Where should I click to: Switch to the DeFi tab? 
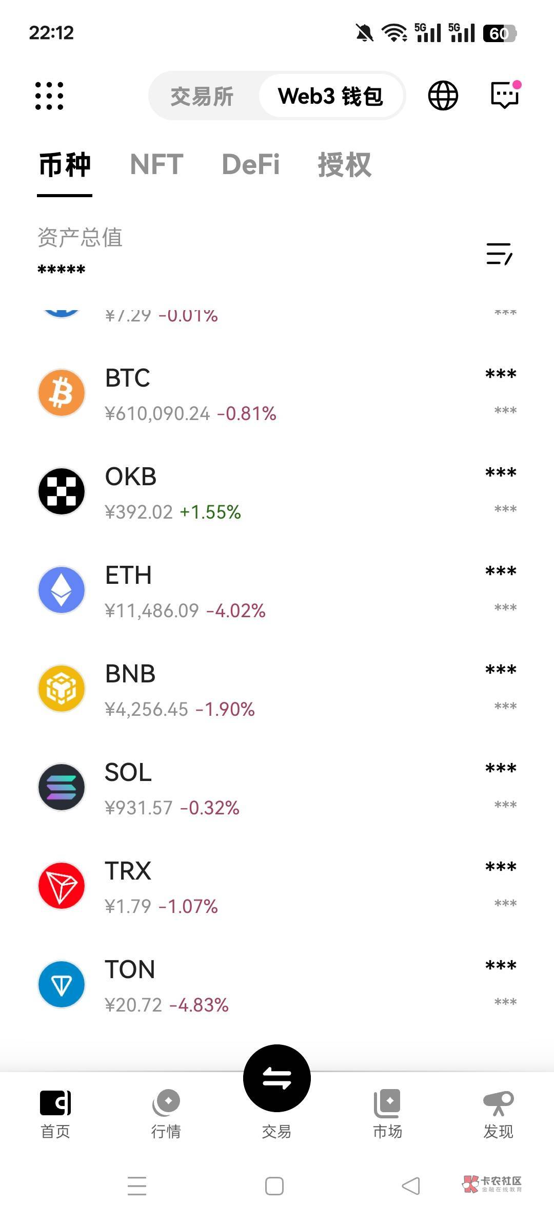tap(251, 165)
